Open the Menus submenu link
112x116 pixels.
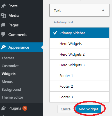tap(7, 82)
